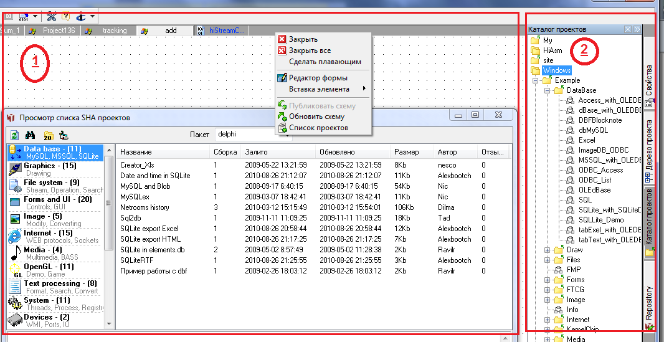This screenshot has height=342, width=664.
Task: Click the help question mark toolbar icon
Action: coord(65,16)
